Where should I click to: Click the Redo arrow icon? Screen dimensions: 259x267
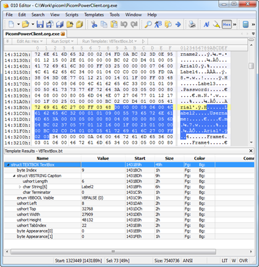[x=134, y=24]
